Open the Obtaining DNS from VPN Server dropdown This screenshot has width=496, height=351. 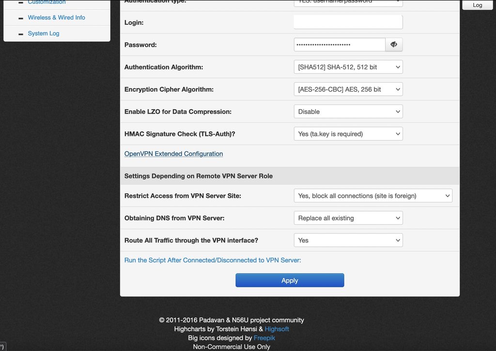click(348, 218)
